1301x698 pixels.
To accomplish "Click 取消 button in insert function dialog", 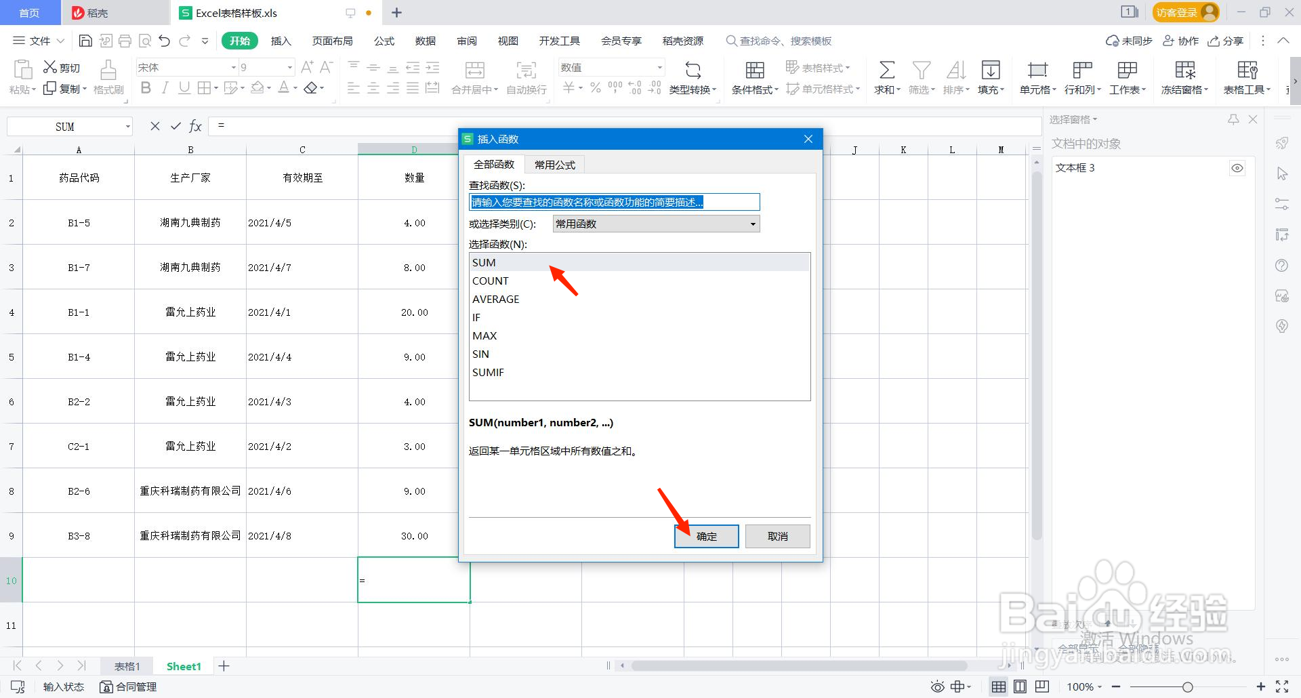I will tap(778, 536).
